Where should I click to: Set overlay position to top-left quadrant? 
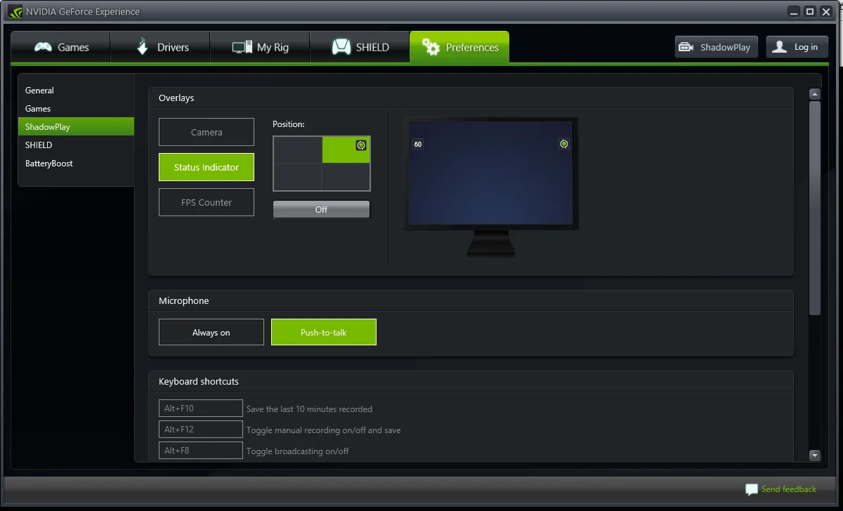tap(298, 150)
